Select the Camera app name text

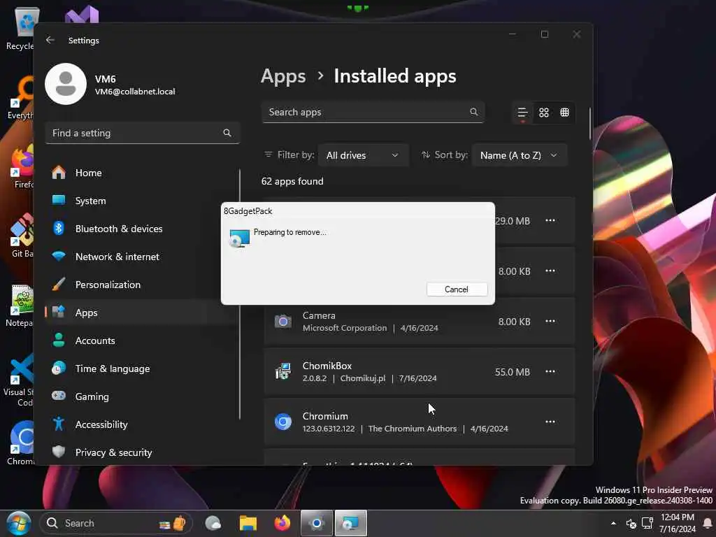click(x=319, y=315)
